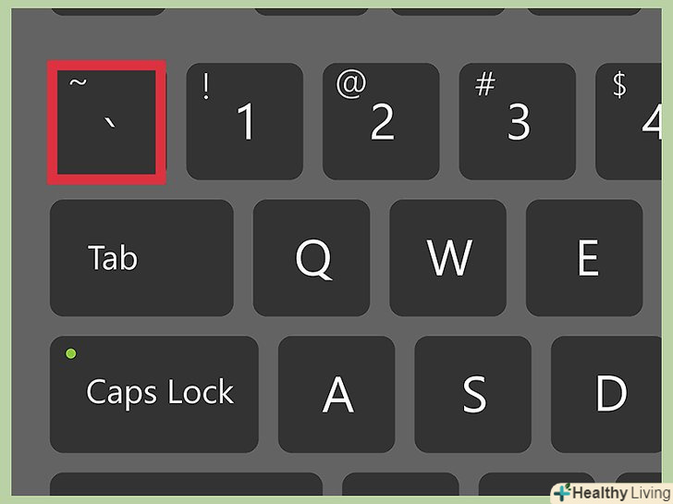Click the green plus icon beside Healthy Living
673x504 pixels.
(x=562, y=492)
